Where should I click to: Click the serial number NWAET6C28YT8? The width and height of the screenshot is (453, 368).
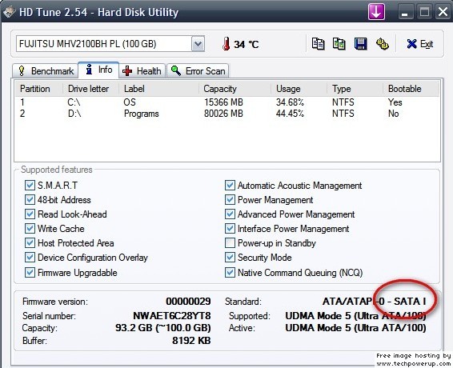pyautogui.click(x=172, y=315)
